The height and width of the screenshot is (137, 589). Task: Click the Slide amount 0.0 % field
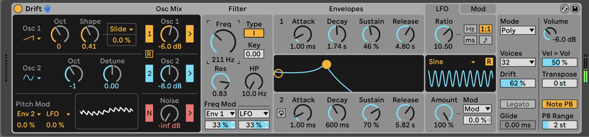tap(121, 40)
